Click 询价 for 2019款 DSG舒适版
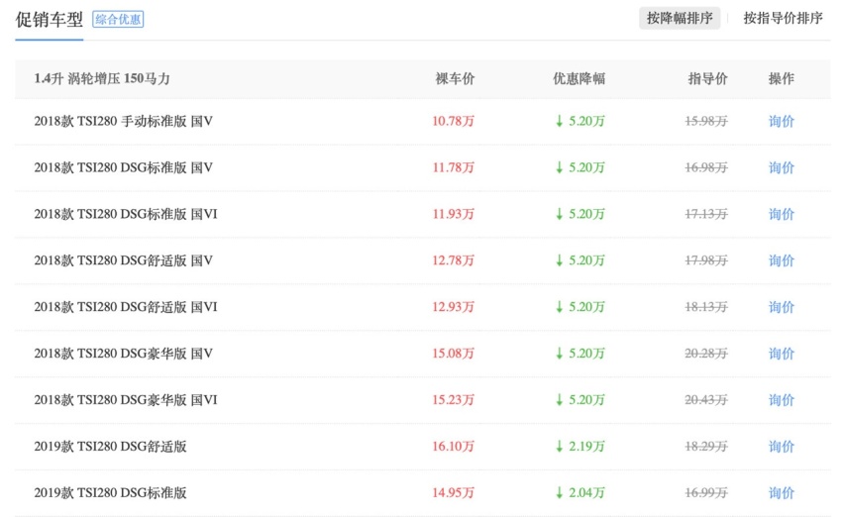Viewport: 844px width, 517px height. pos(781,446)
